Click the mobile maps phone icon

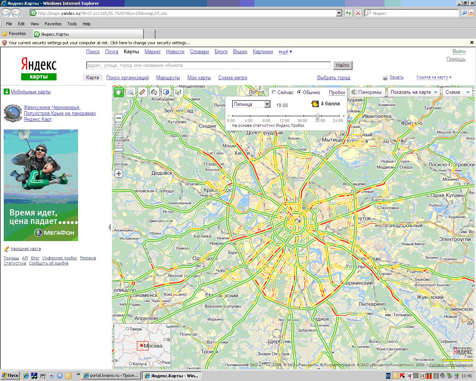coord(6,92)
